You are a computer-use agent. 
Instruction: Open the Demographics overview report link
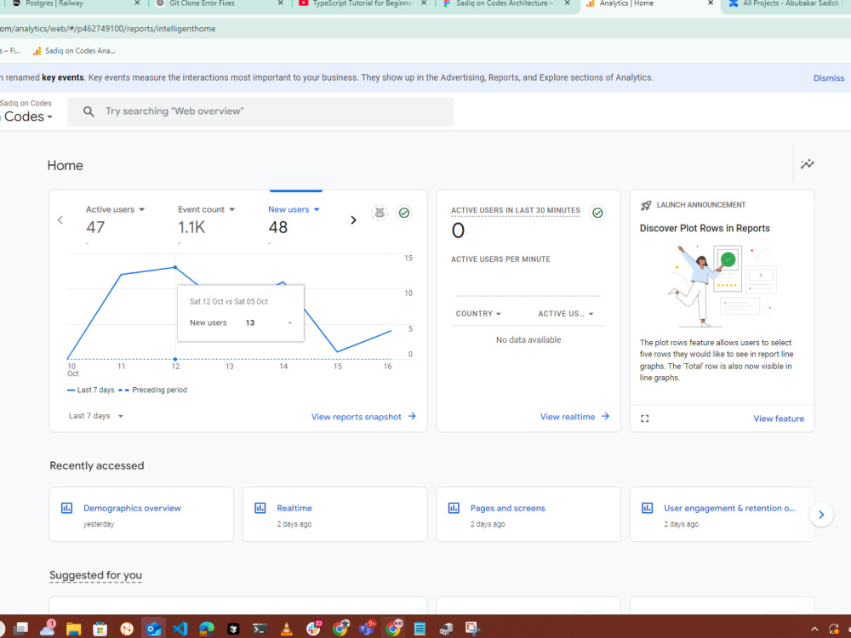[132, 509]
